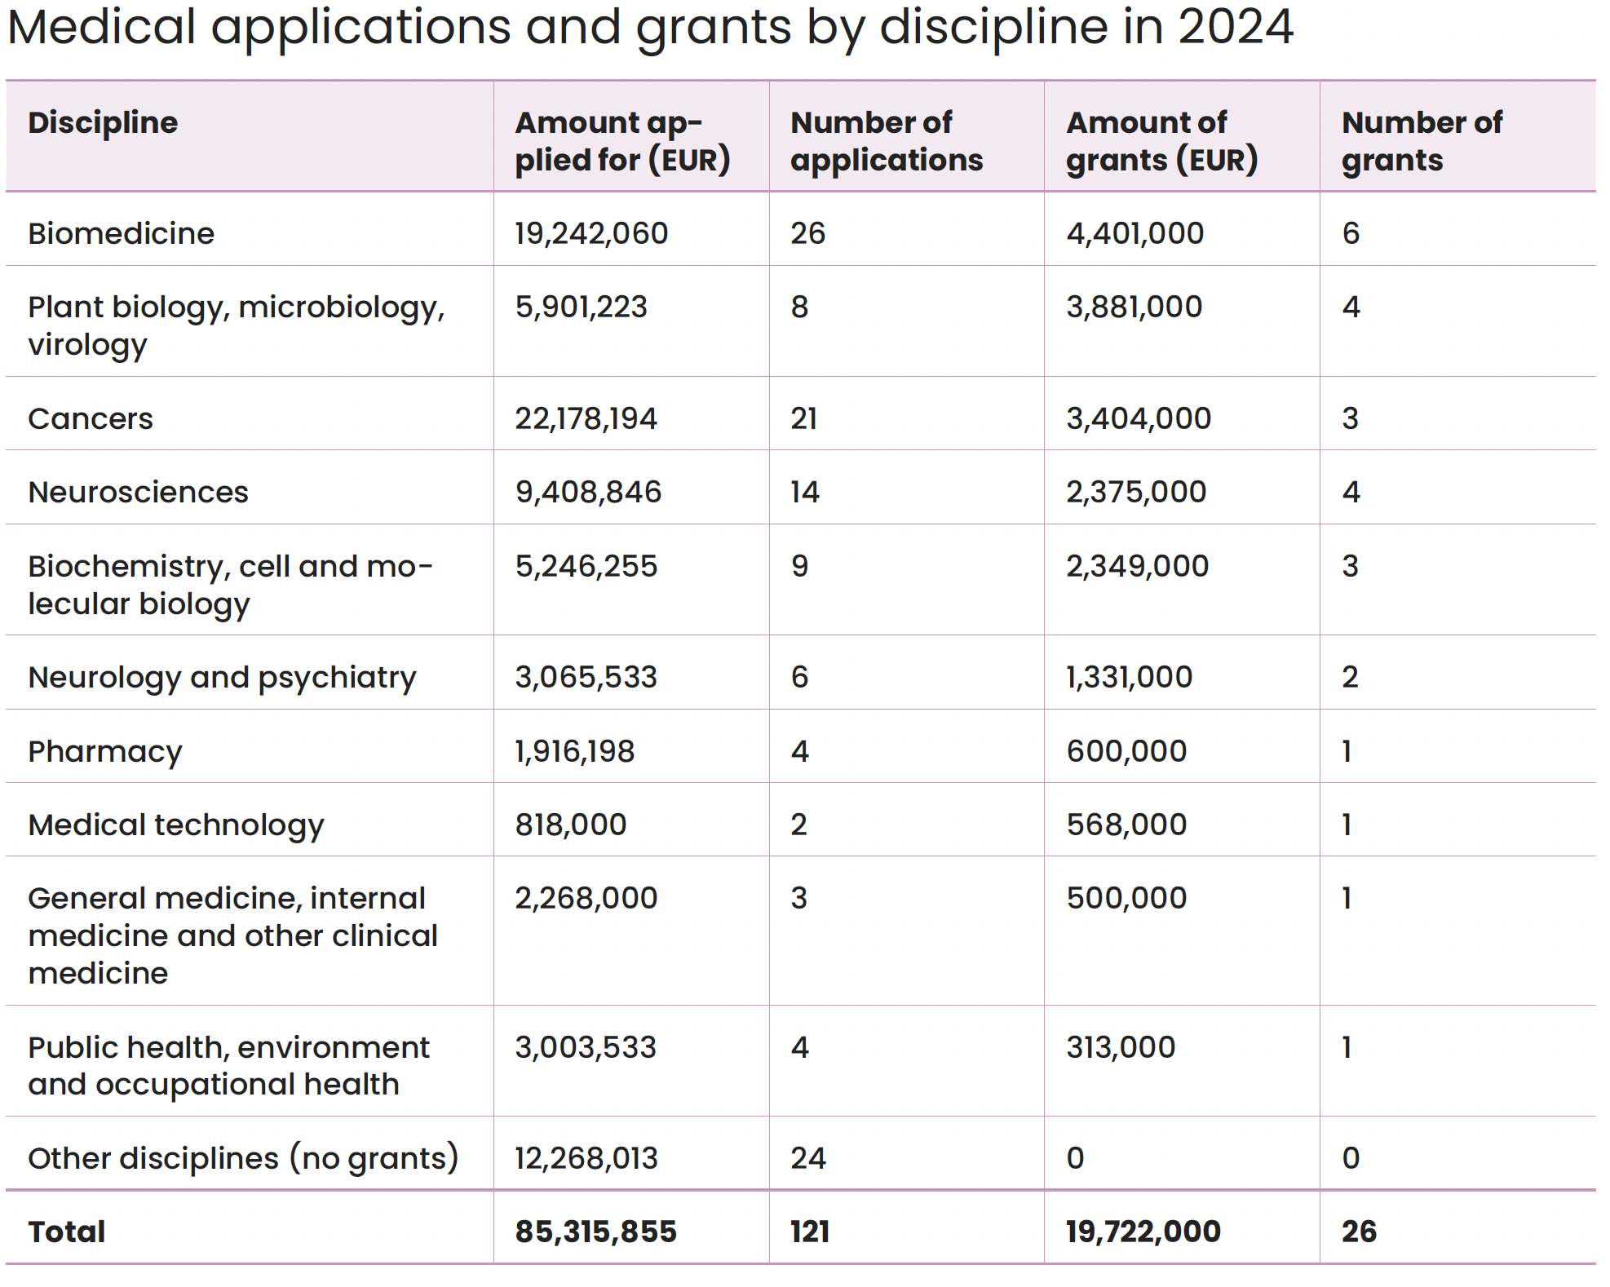
Task: Click the title 'Medical applications and grants by discipline in 2024'
Action: point(650,29)
